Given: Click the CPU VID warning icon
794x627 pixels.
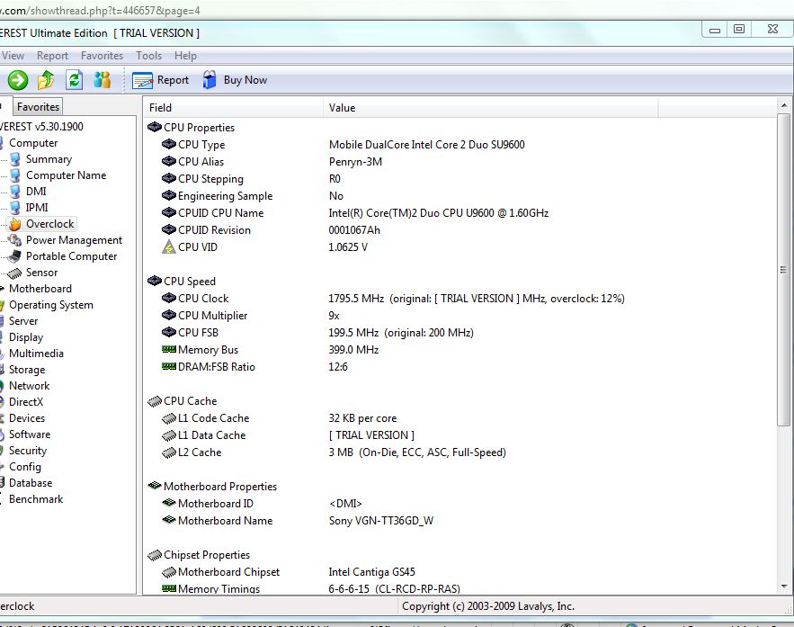Looking at the screenshot, I should [169, 247].
